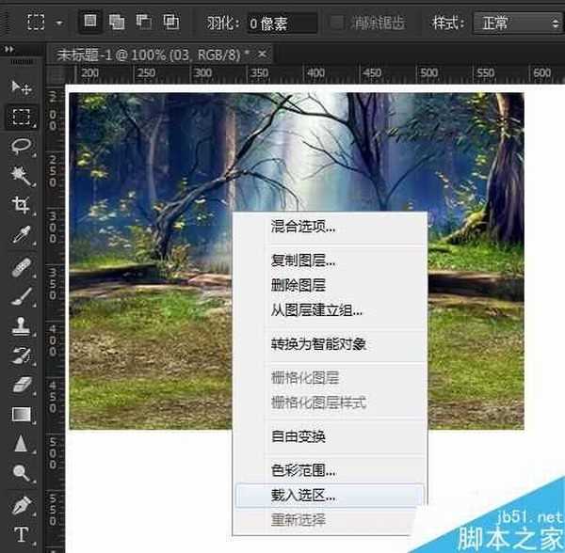This screenshot has width=565, height=553.
Task: Choose 自由变换 from context menu
Action: click(x=331, y=436)
